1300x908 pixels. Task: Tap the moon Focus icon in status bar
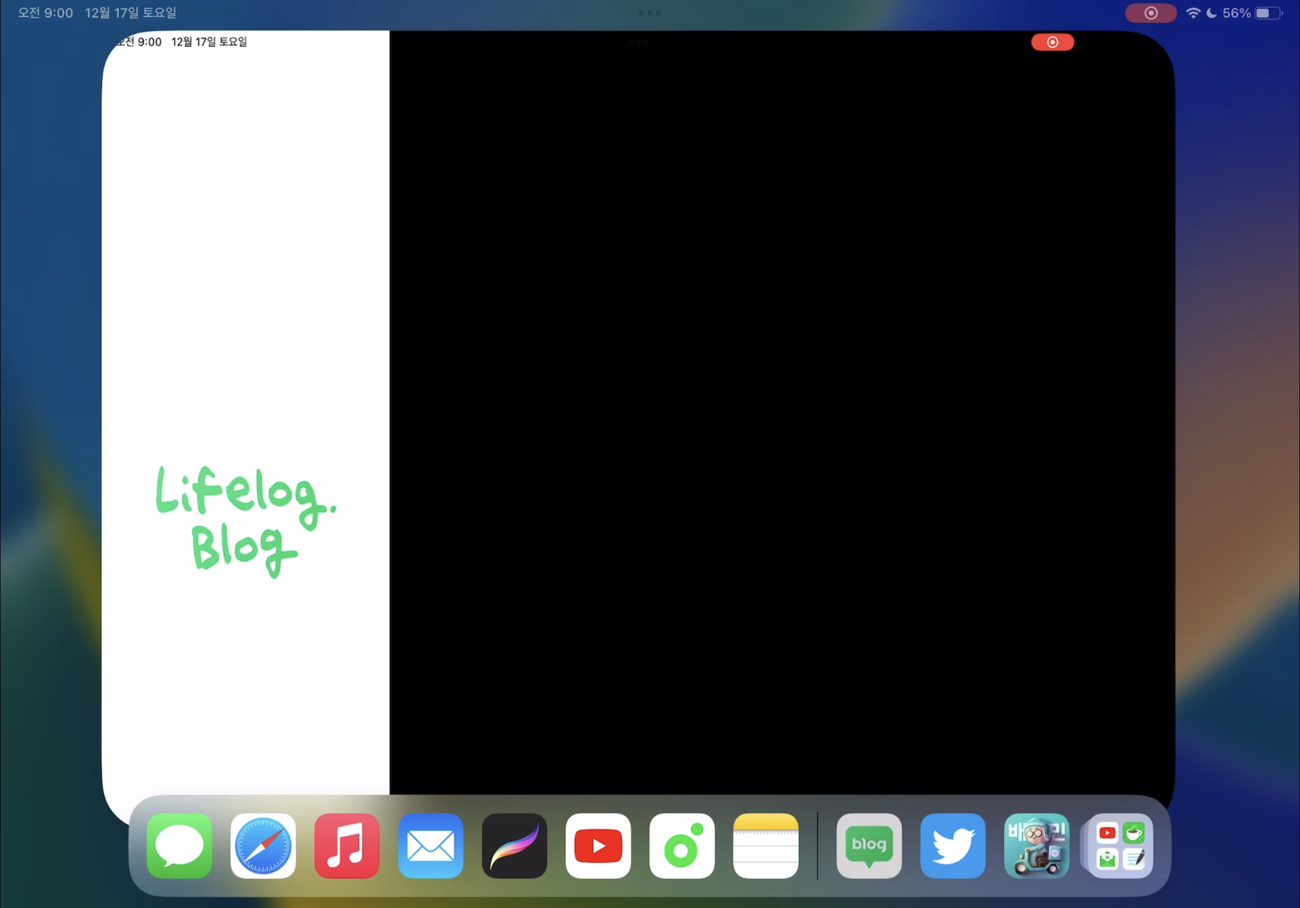click(x=1211, y=13)
